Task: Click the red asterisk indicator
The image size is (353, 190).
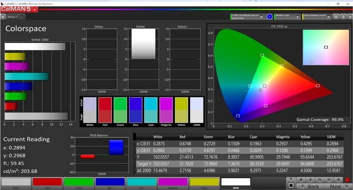Action: [348, 180]
